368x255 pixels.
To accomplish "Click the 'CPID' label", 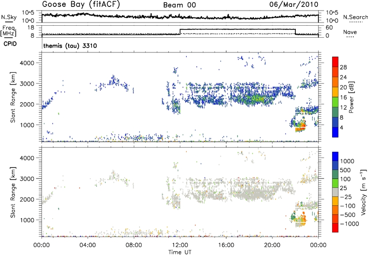I will (x=10, y=44).
